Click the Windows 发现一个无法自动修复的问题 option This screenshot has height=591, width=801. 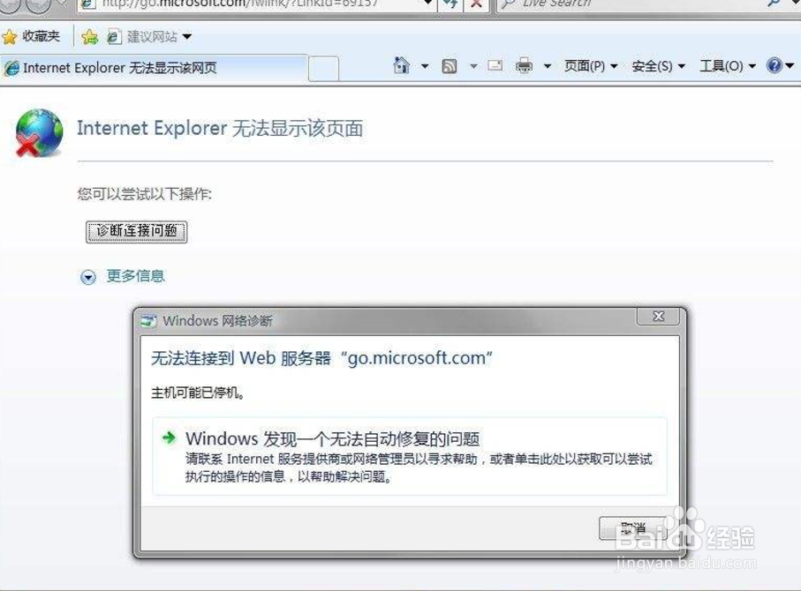click(x=410, y=456)
